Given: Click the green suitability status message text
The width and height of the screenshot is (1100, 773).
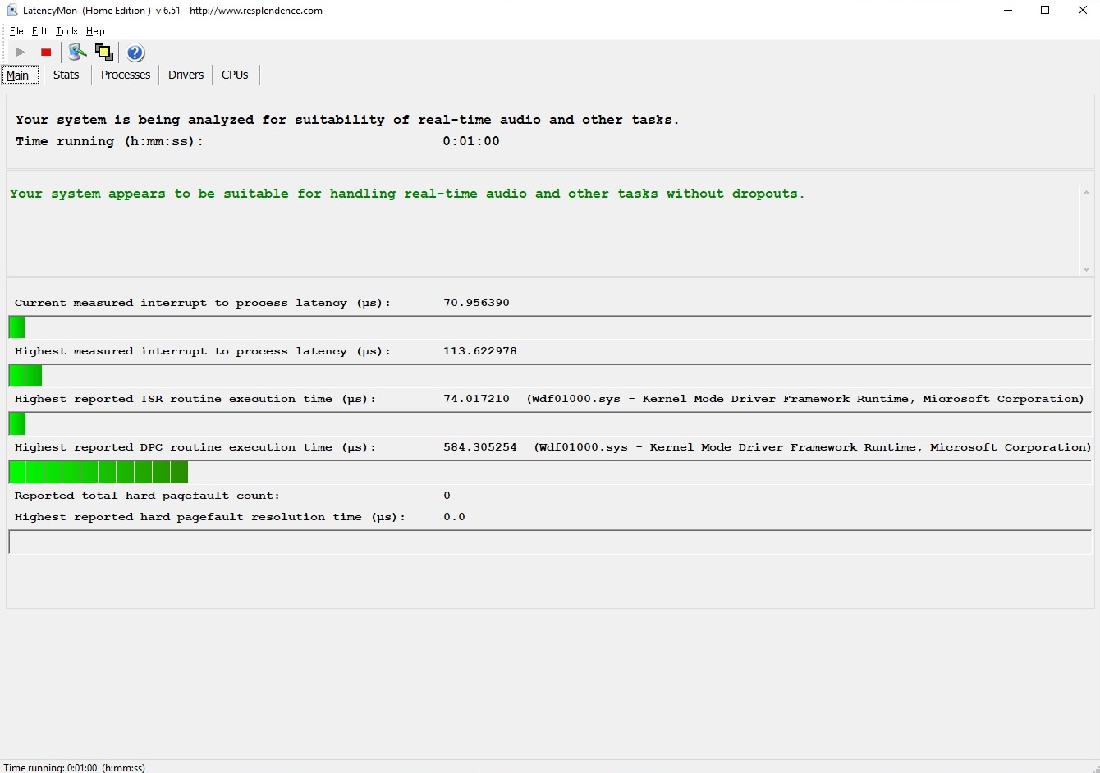Looking at the screenshot, I should pos(407,194).
